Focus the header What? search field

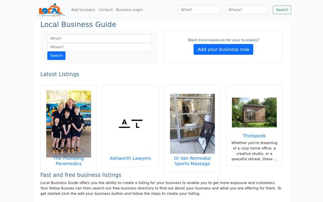click(x=199, y=10)
